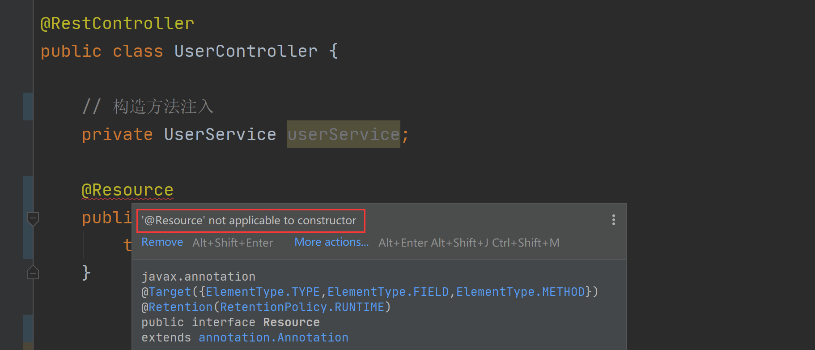Screen dimensions: 815x350
Task: Click the UserService type in the field declaration
Action: [x=220, y=134]
